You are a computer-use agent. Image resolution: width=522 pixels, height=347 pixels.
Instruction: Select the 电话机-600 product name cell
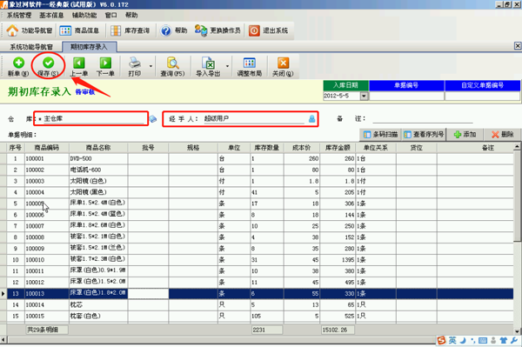point(98,170)
